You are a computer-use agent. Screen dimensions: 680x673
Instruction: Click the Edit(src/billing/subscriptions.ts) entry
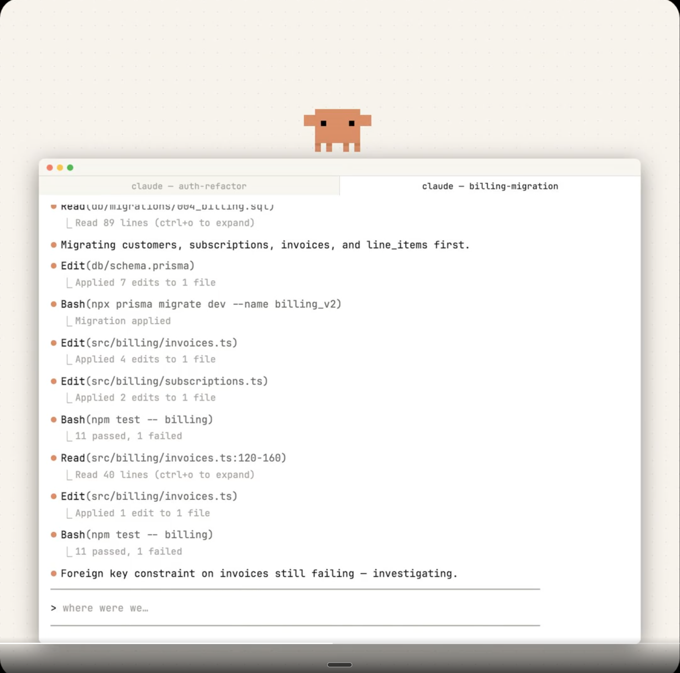164,381
